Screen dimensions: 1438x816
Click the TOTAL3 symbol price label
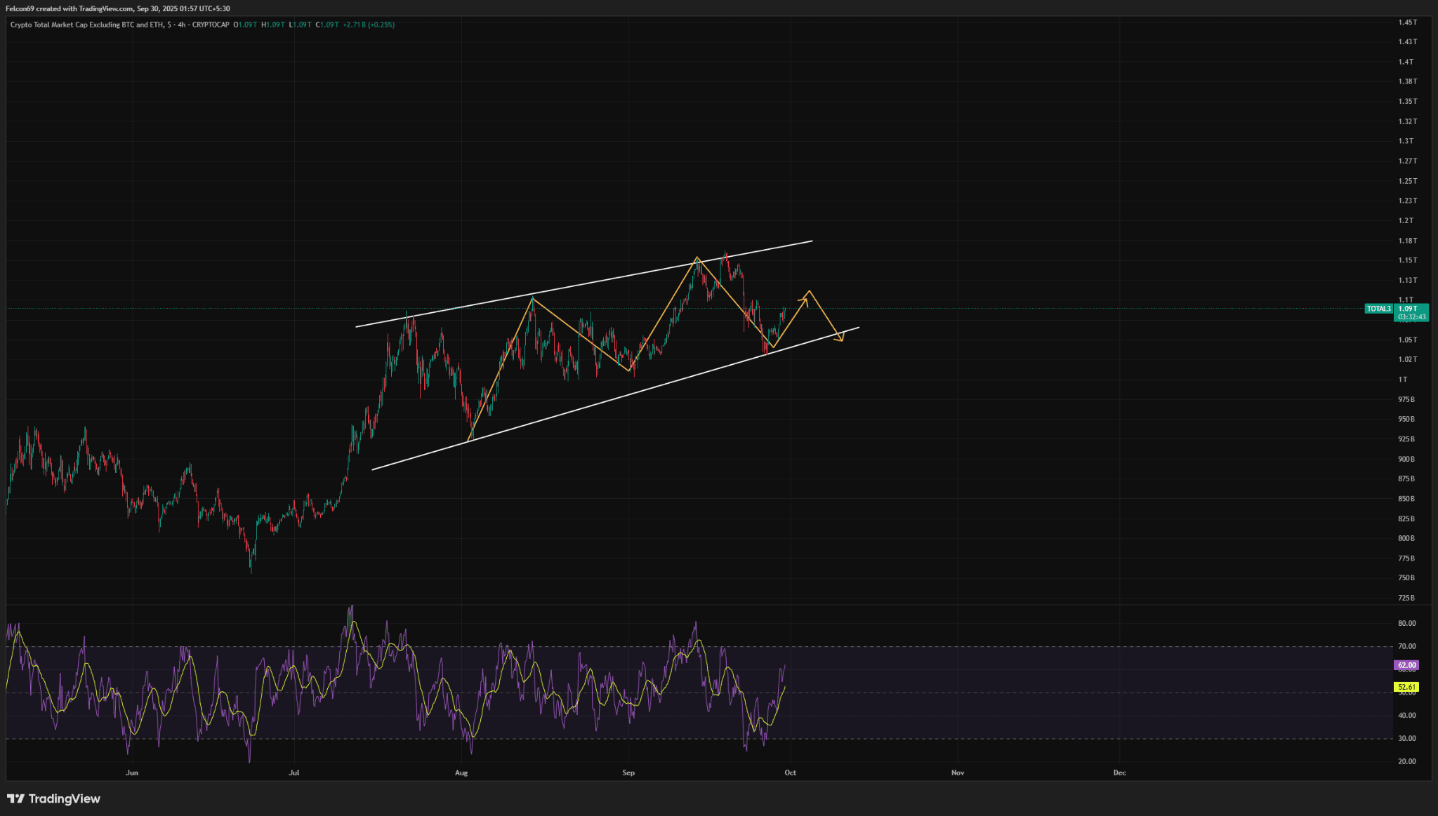[x=1378, y=309]
